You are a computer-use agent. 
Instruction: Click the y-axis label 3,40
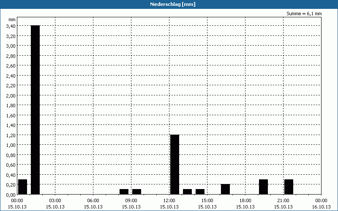pos(11,26)
